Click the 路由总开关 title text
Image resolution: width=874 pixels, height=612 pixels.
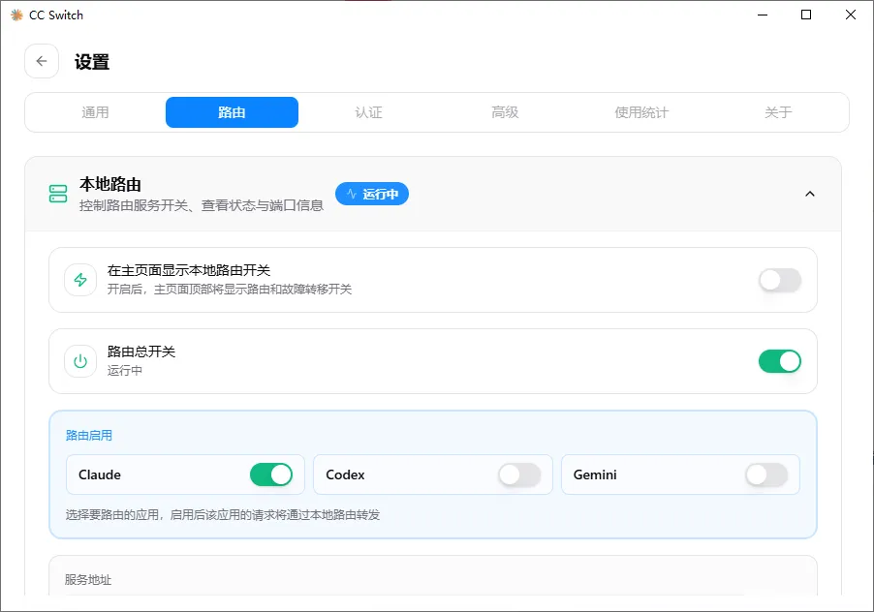141,352
